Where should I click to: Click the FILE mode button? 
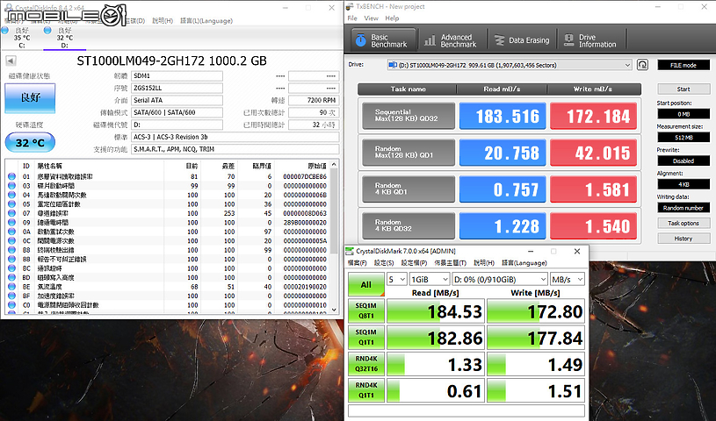pyautogui.click(x=683, y=65)
